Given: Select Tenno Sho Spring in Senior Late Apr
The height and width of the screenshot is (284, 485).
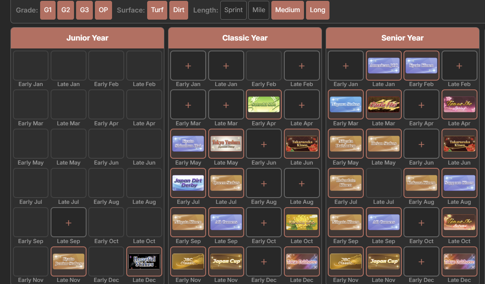Looking at the screenshot, I should 459,104.
